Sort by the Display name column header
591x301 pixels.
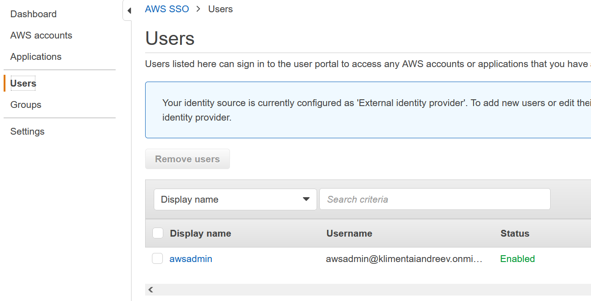200,233
